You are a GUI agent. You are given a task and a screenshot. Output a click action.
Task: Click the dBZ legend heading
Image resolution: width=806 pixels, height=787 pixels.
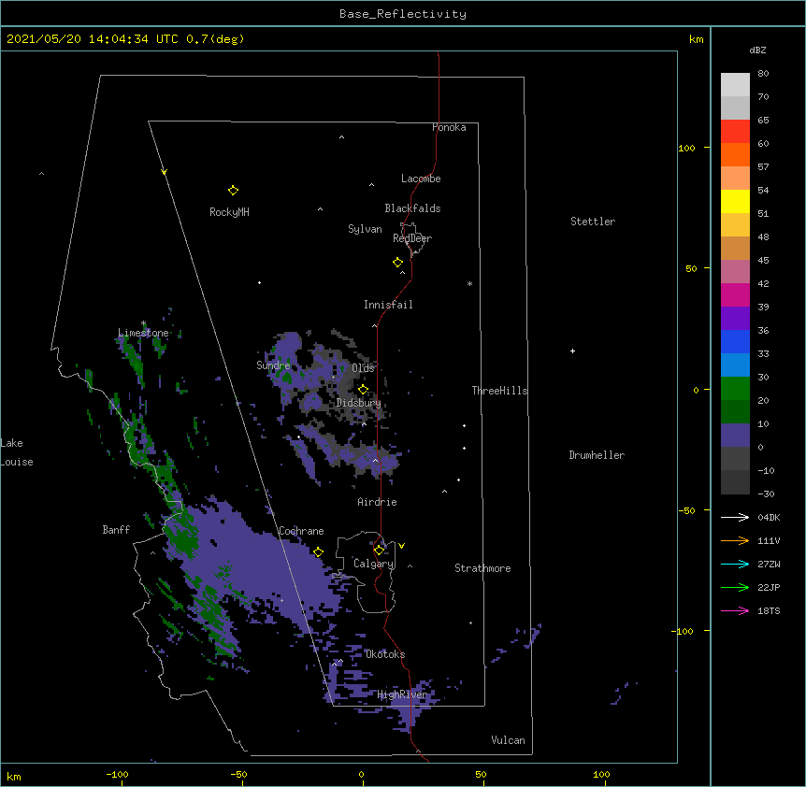757,50
